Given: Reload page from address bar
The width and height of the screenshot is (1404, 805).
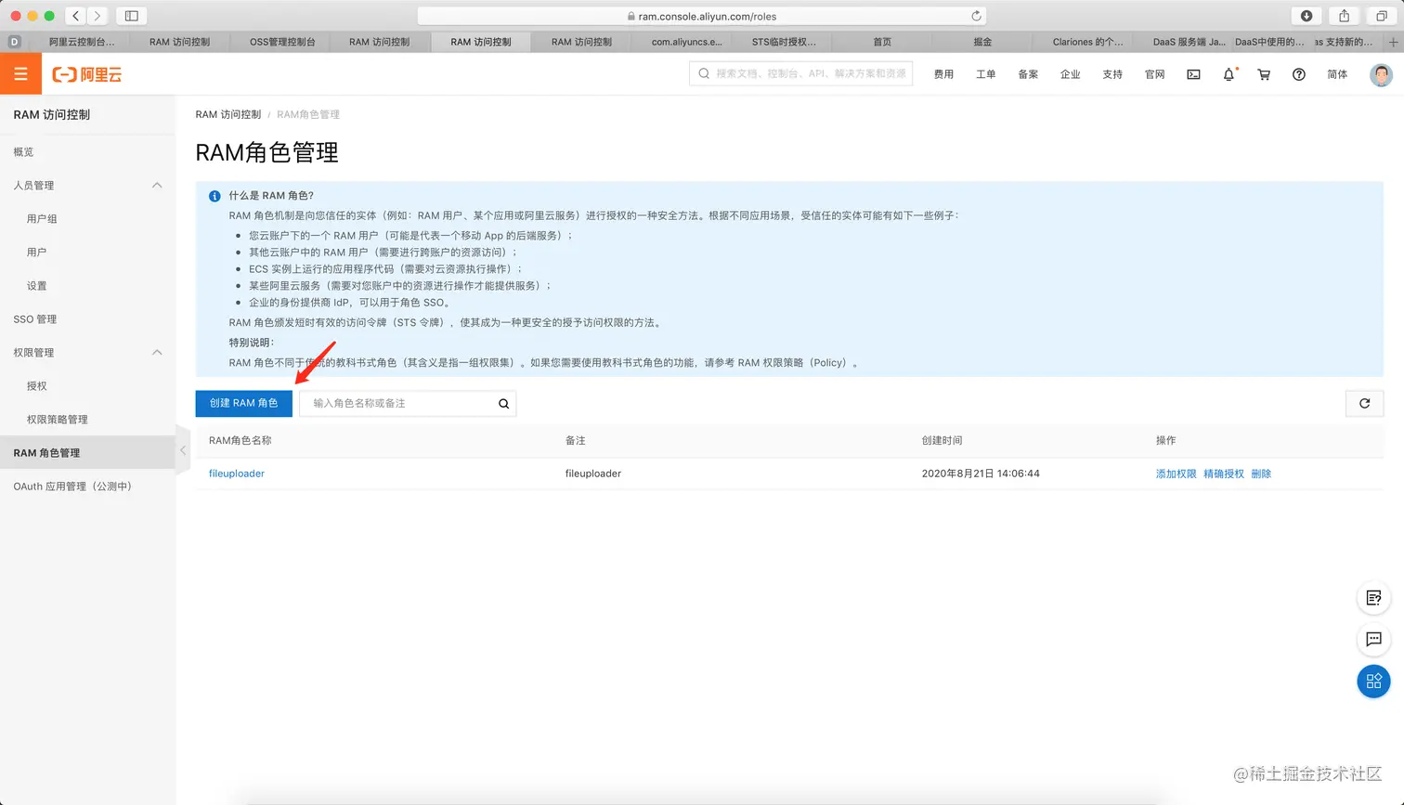Looking at the screenshot, I should coord(976,16).
